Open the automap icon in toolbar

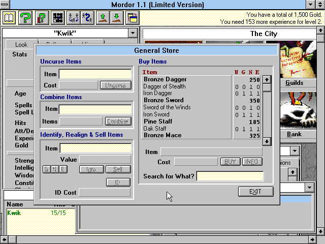click(58, 18)
